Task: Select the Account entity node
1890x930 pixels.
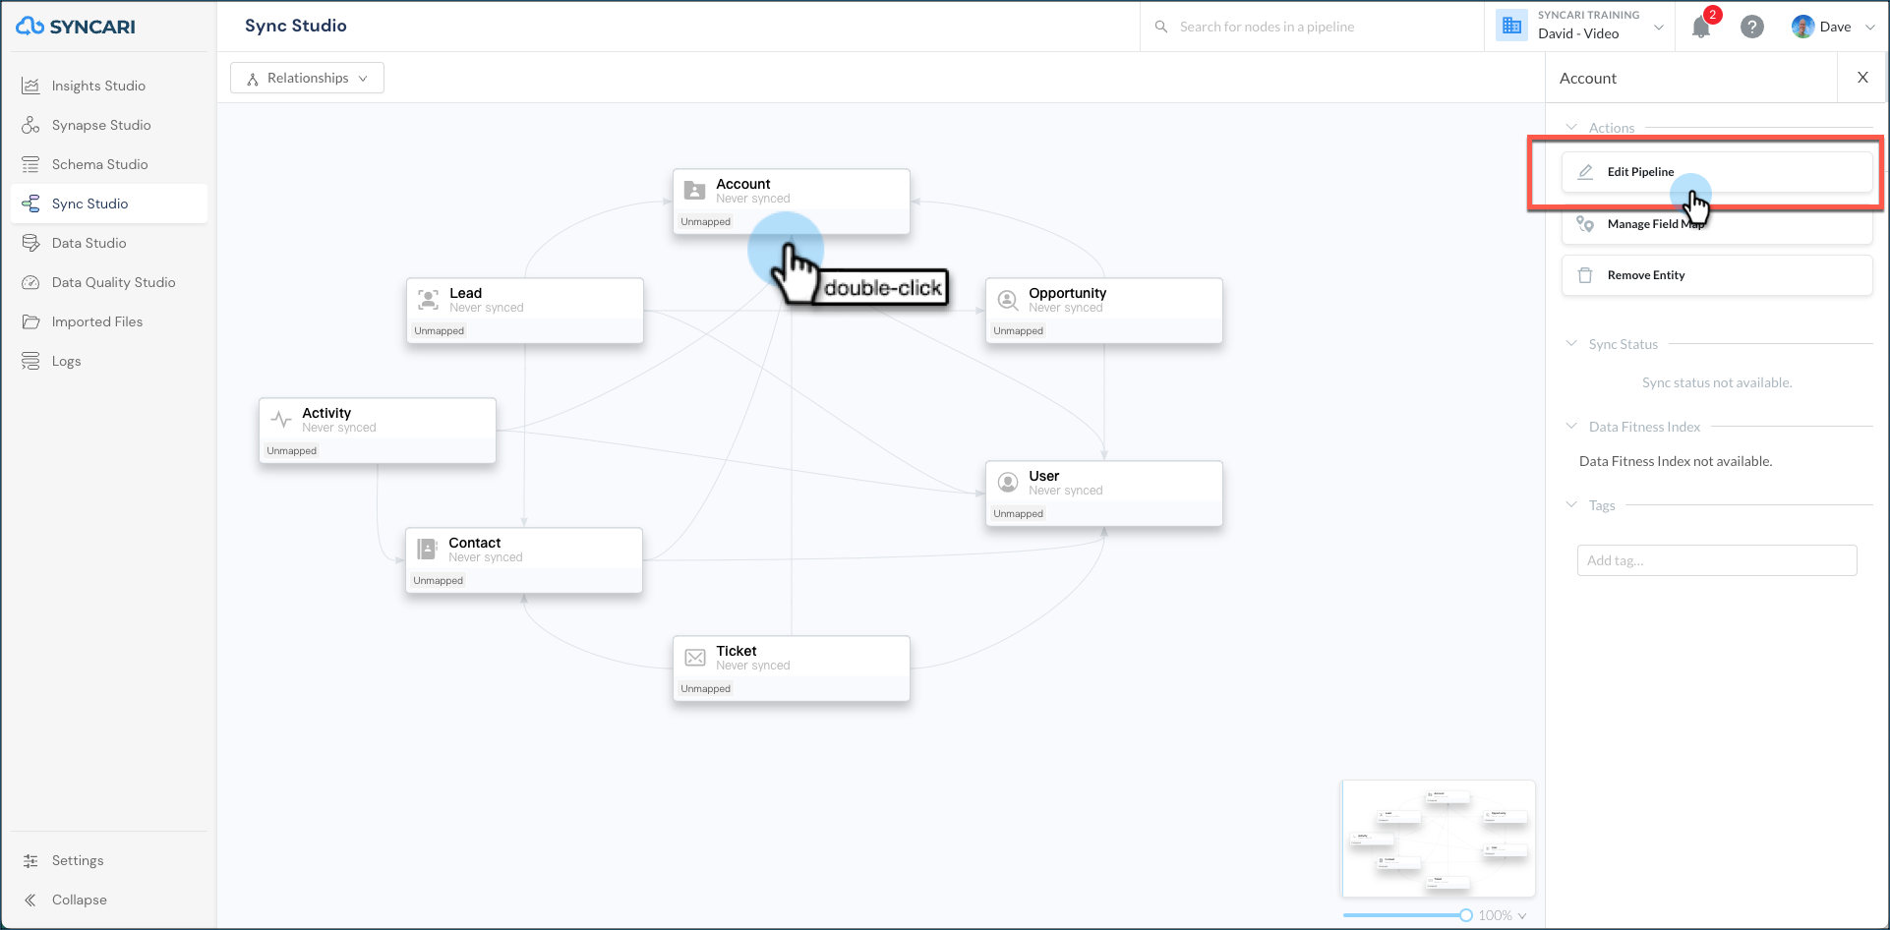Action: (792, 202)
